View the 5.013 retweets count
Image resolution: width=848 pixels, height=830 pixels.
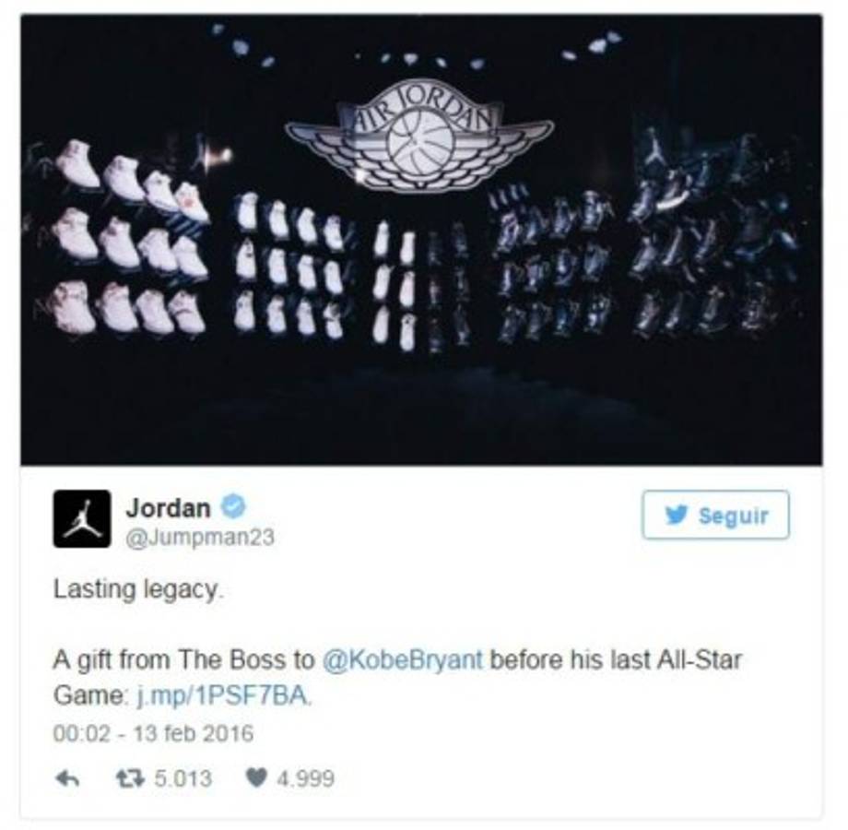coord(183,778)
